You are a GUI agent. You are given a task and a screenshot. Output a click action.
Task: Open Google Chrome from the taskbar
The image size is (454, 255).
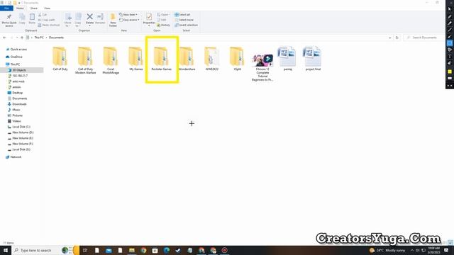coord(143,250)
